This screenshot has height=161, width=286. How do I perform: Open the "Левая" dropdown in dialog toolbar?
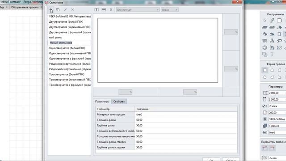click(170, 10)
